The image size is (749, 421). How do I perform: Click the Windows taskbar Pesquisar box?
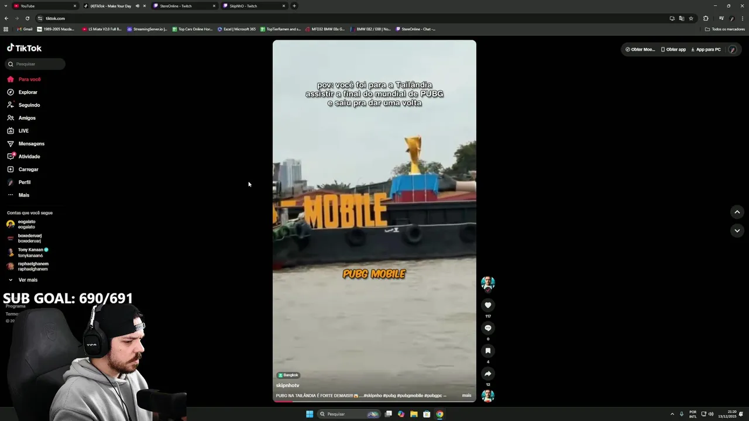(349, 414)
